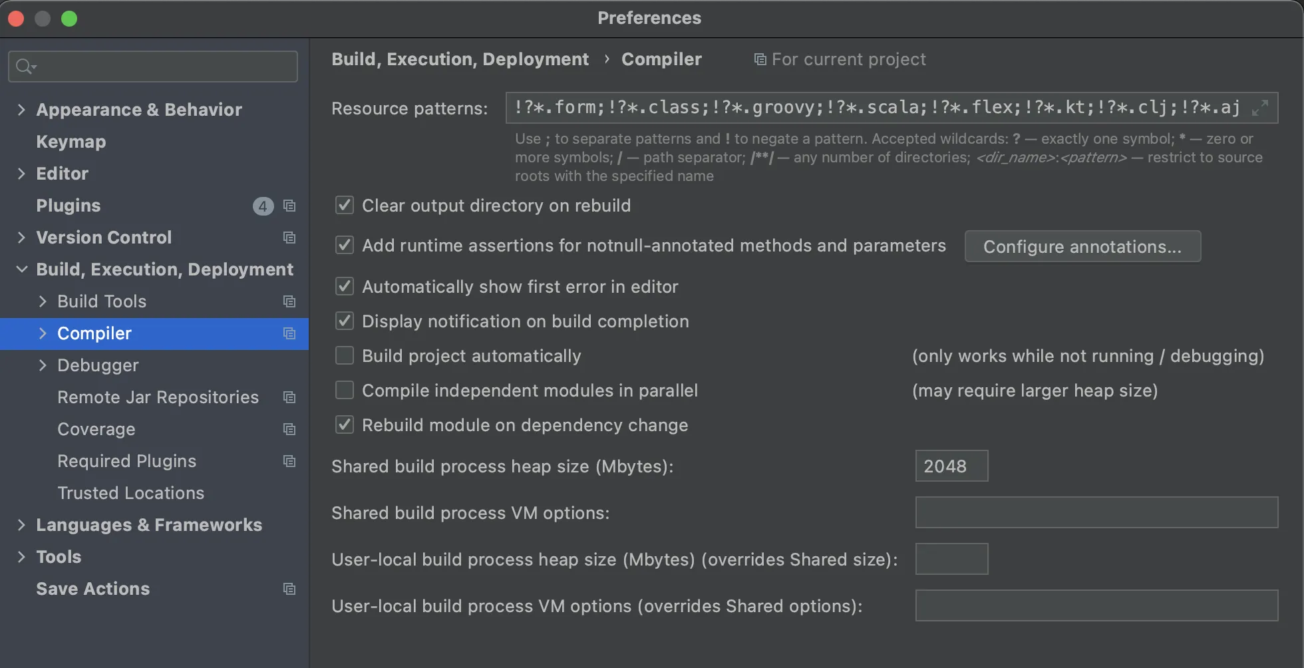
Task: Click the project icon beside Remote Jar Repositories
Action: [289, 397]
